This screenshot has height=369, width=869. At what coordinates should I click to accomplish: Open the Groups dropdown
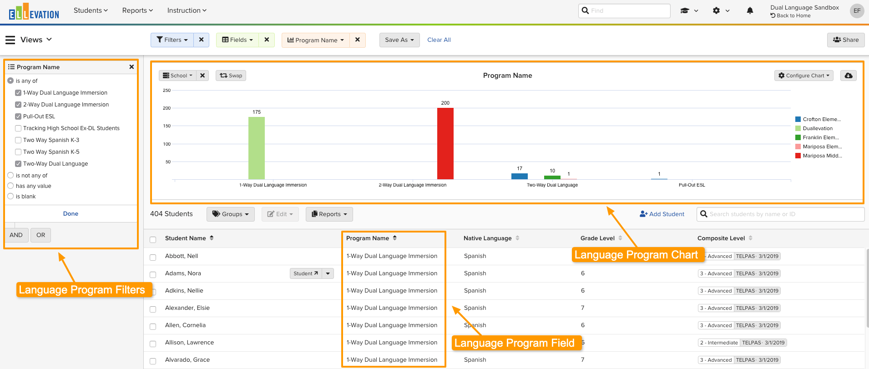coord(231,214)
